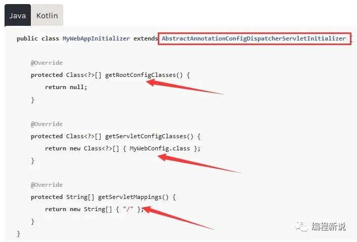Select the Java code tab

click(x=18, y=15)
